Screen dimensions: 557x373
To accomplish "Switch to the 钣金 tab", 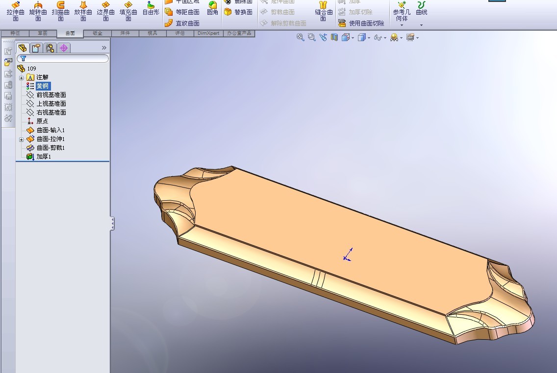I will click(x=98, y=33).
